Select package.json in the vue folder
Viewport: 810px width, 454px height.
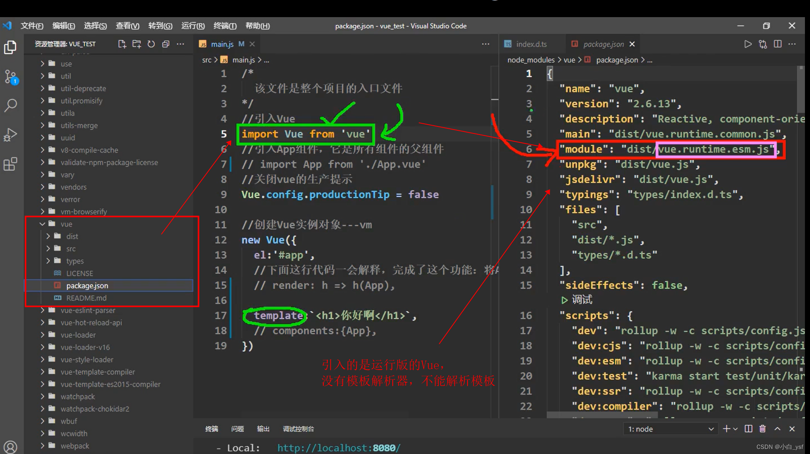pos(109,286)
